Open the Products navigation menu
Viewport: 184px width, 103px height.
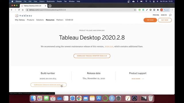30,20
